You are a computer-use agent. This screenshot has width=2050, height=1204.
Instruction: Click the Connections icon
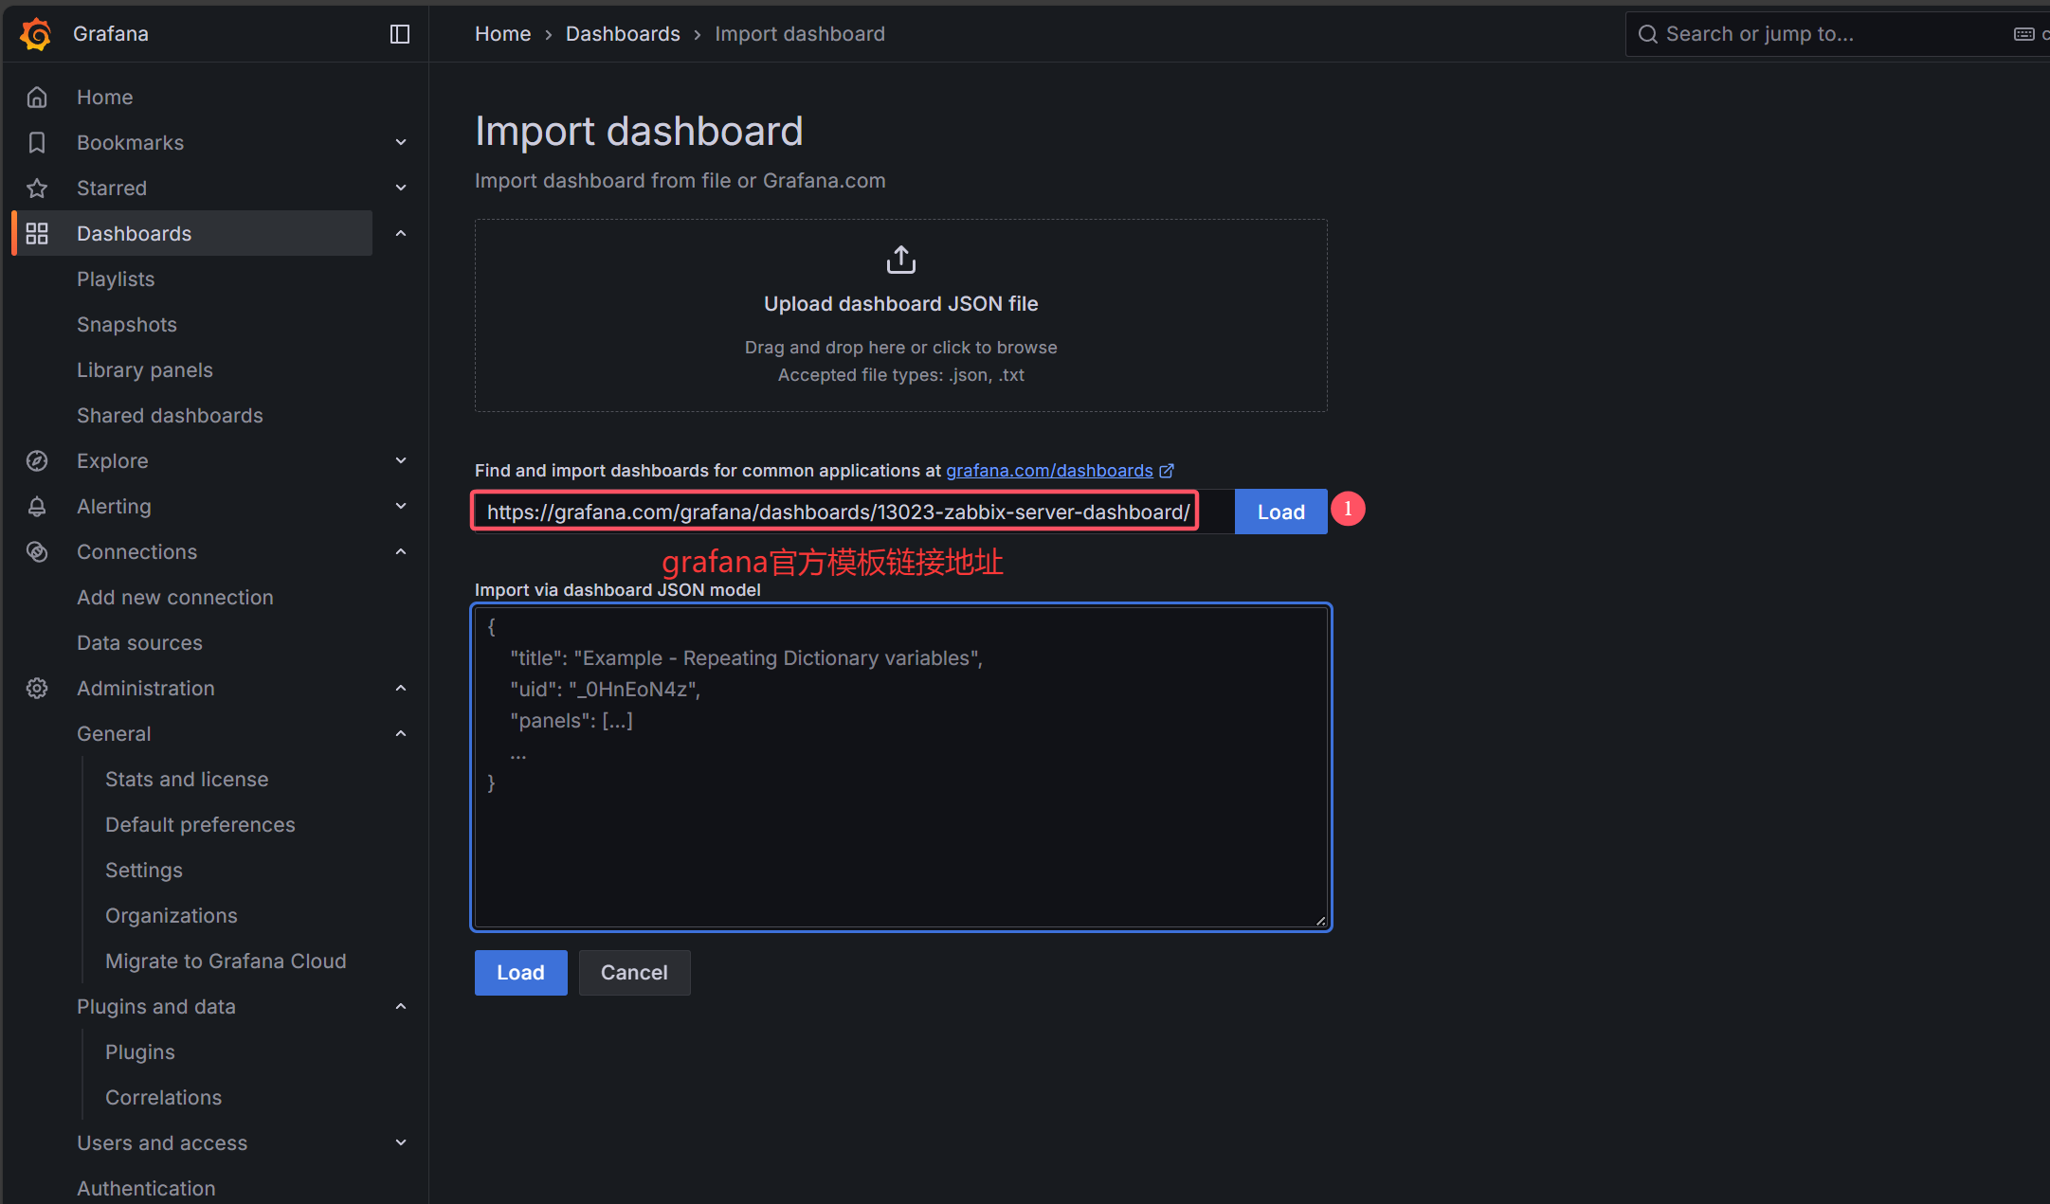click(x=37, y=552)
